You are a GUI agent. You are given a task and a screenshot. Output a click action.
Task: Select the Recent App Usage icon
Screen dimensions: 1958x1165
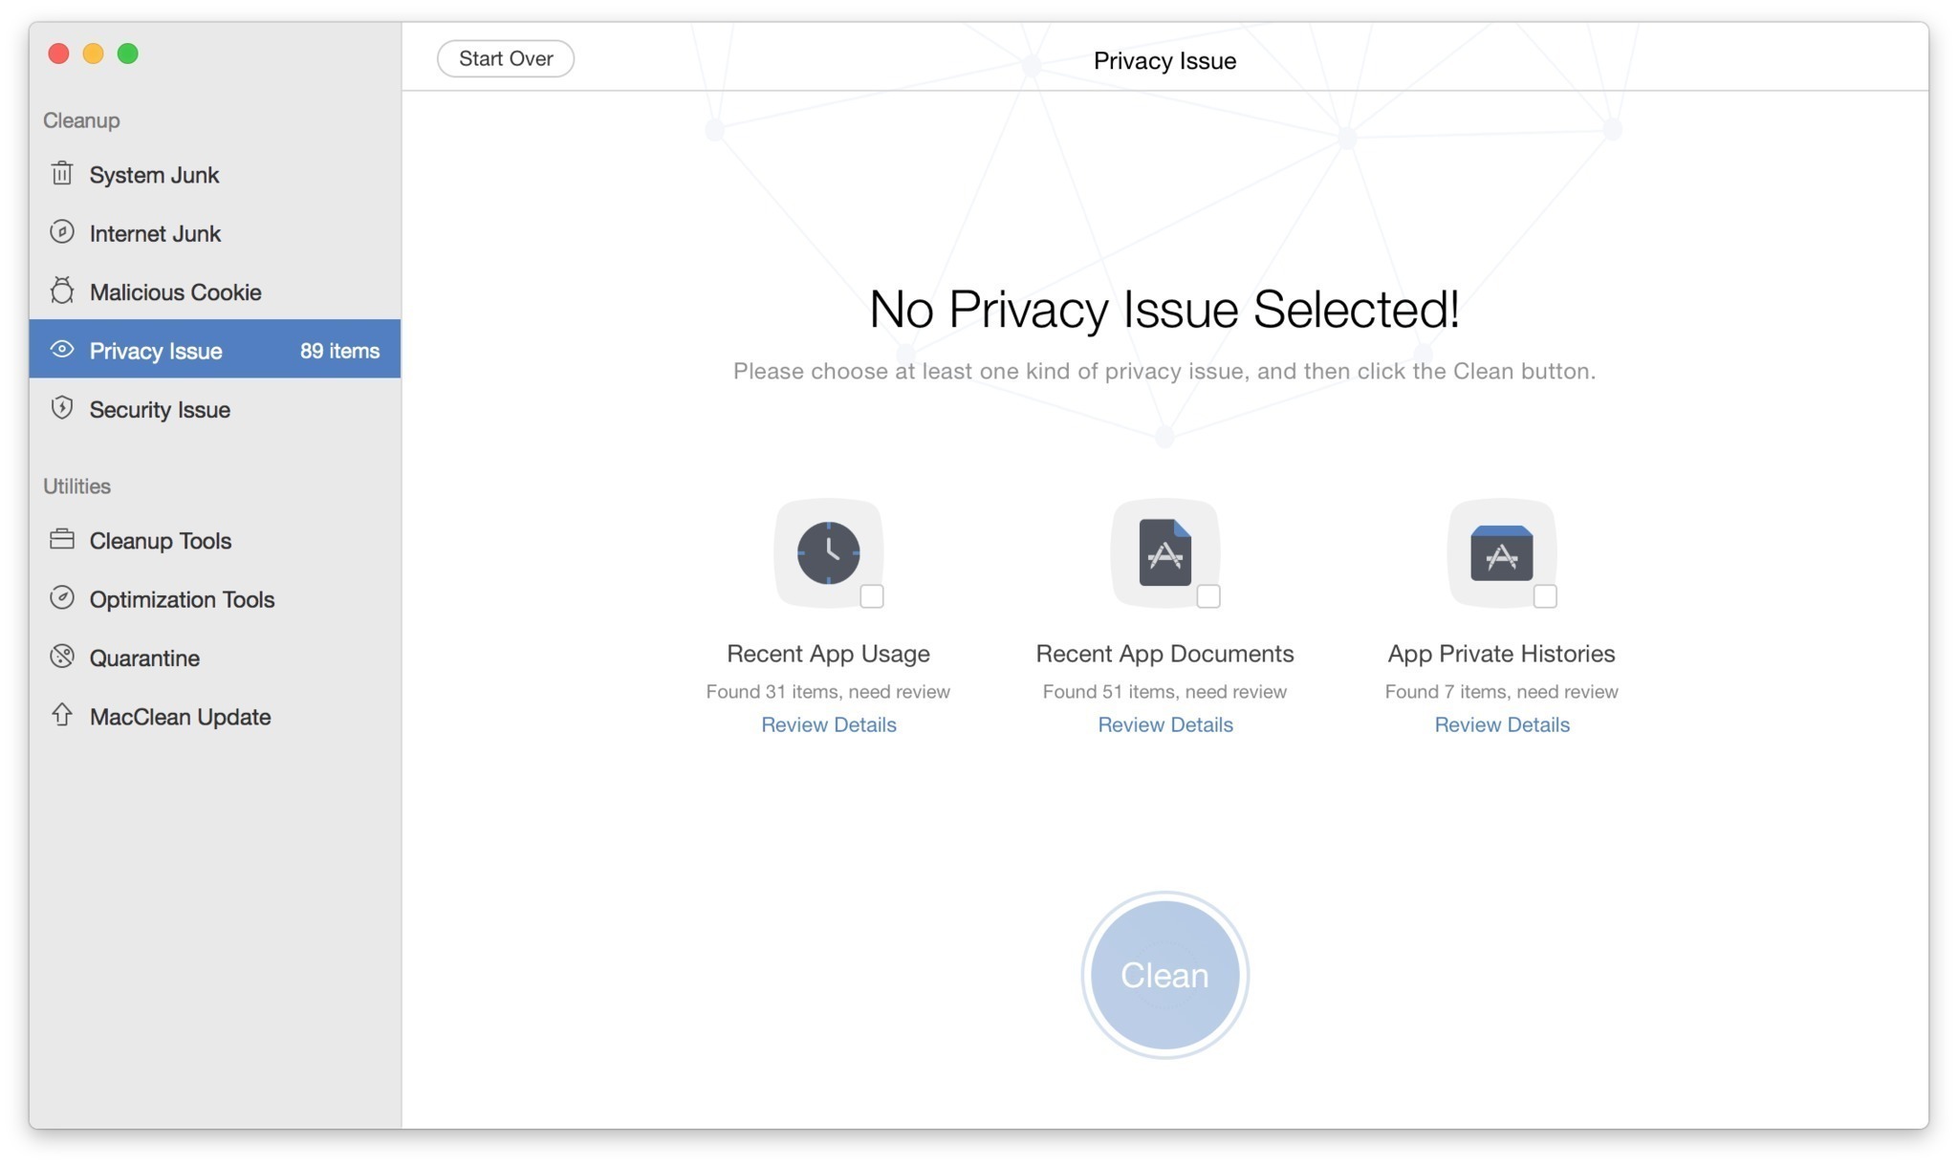coord(828,550)
